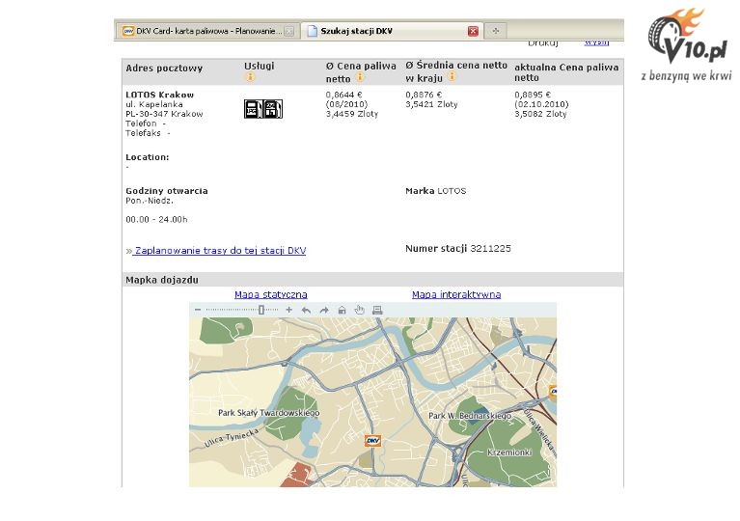This screenshot has width=740, height=521.
Task: Click the second fuel pump service icon
Action: click(x=273, y=109)
